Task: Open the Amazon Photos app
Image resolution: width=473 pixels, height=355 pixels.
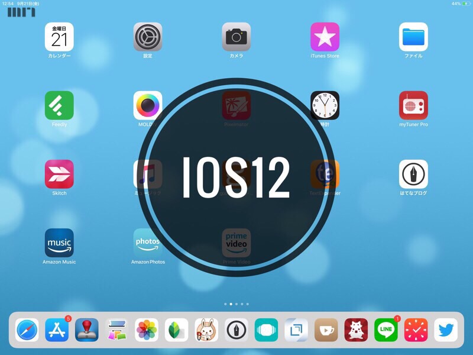Action: point(148,243)
